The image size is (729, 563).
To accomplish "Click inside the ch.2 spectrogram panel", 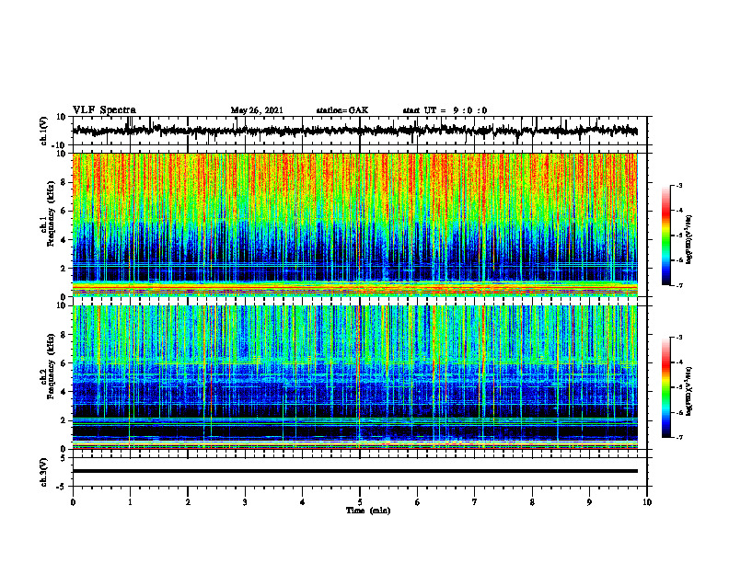I will point(355,377).
